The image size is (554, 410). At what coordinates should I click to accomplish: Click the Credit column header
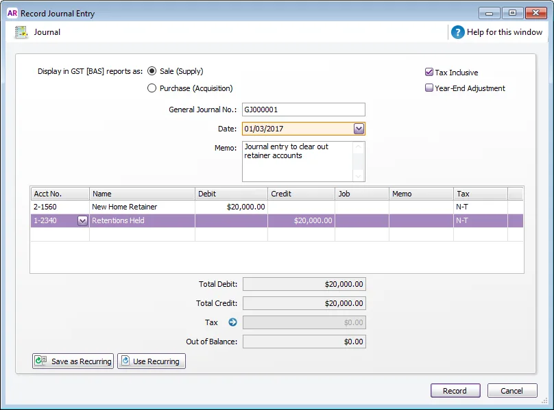(x=301, y=194)
